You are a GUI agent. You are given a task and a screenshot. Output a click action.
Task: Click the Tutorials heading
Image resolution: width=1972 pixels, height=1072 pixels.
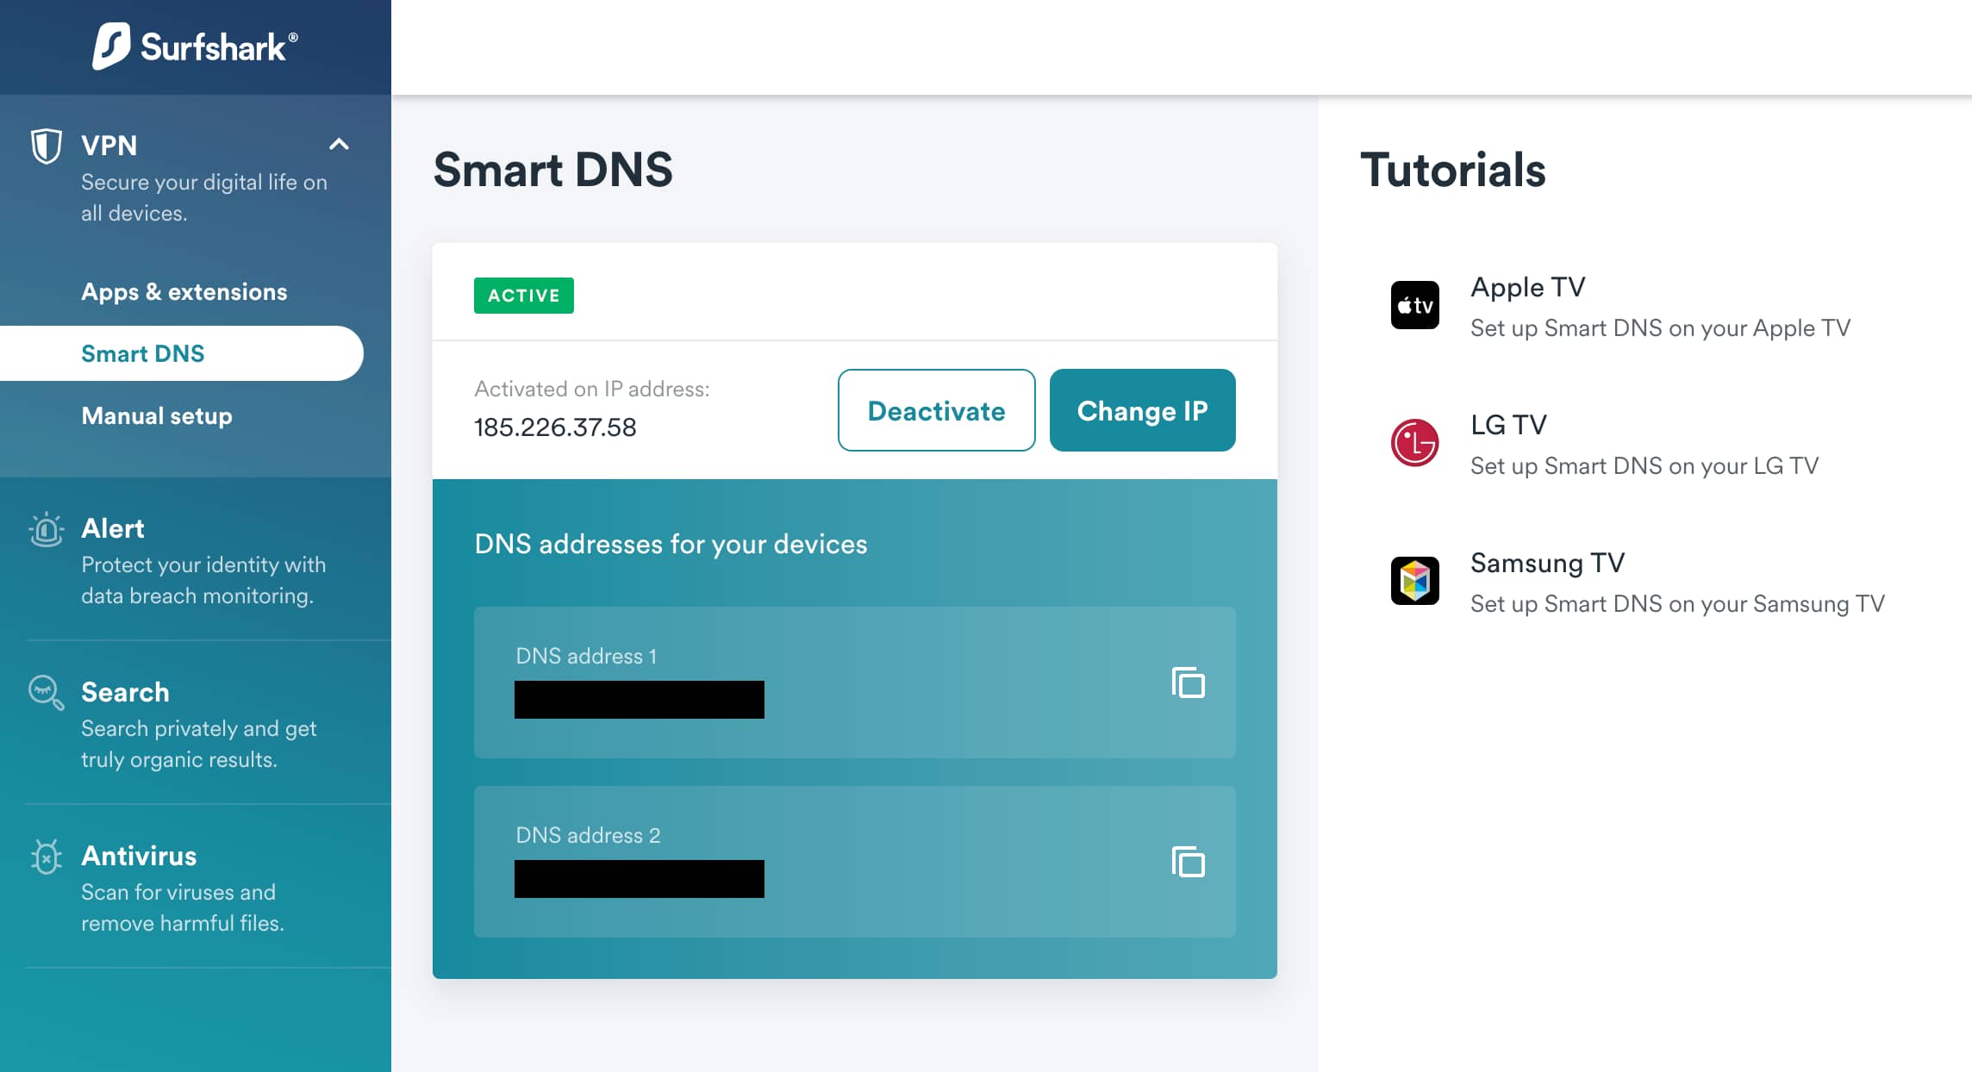[x=1453, y=169]
